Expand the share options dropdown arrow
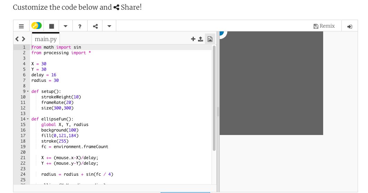Image resolution: width=368 pixels, height=193 pixels. click(x=109, y=26)
